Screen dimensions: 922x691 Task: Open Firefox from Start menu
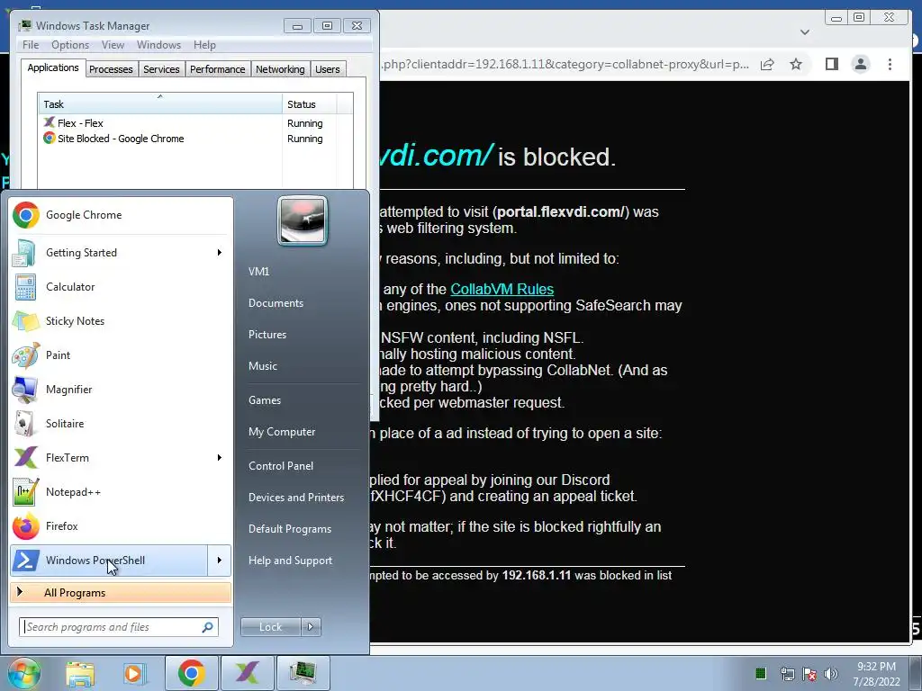121,525
